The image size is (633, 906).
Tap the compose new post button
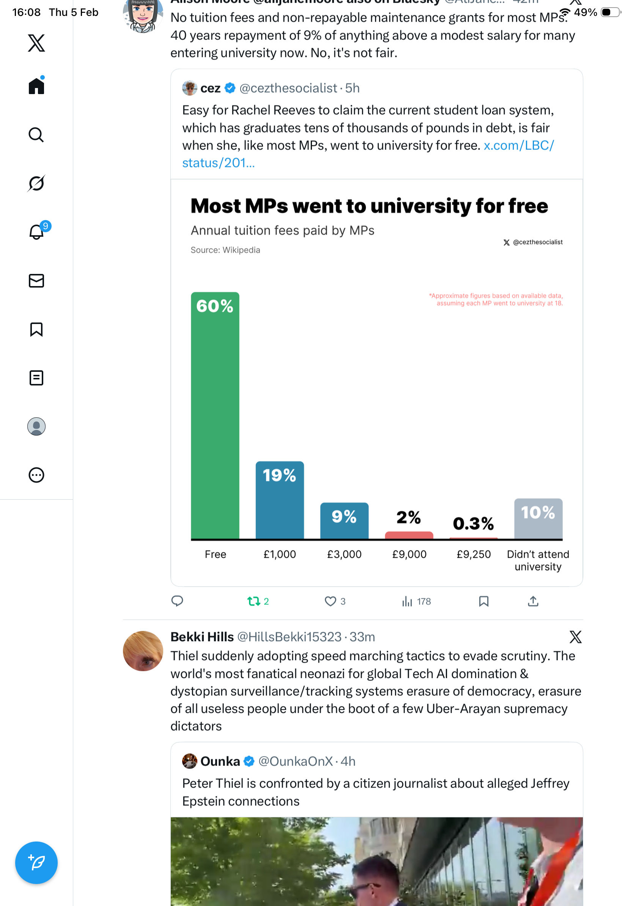36,862
